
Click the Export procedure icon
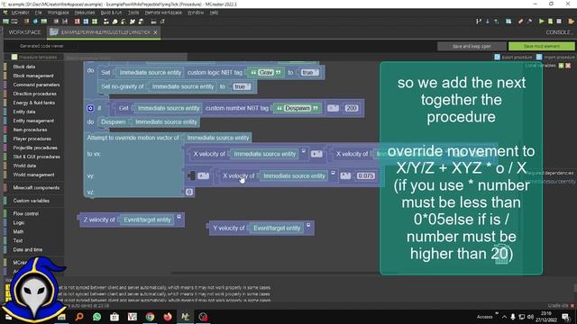tap(498, 57)
